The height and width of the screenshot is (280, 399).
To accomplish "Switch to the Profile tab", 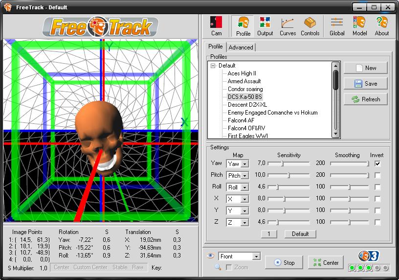I will [215, 47].
